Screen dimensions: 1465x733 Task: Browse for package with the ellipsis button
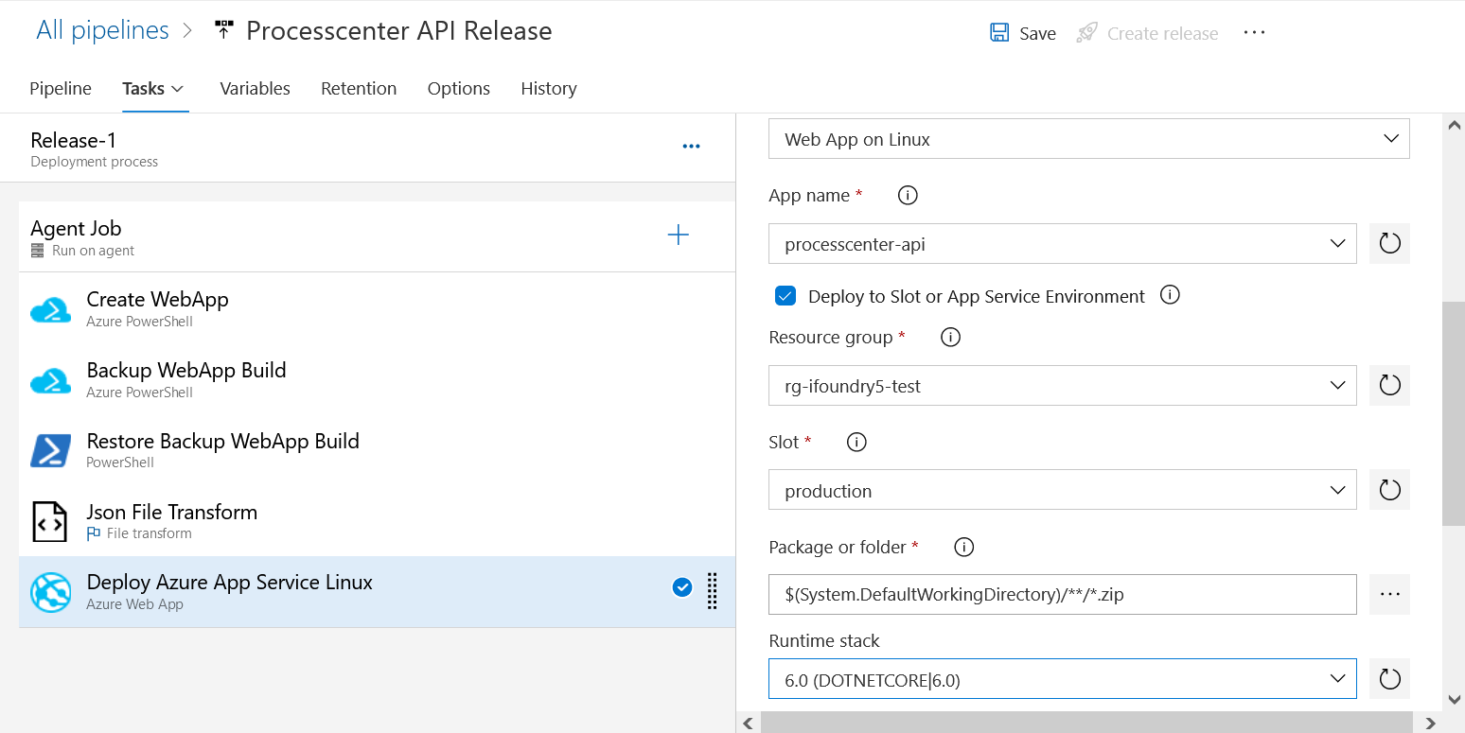point(1389,594)
